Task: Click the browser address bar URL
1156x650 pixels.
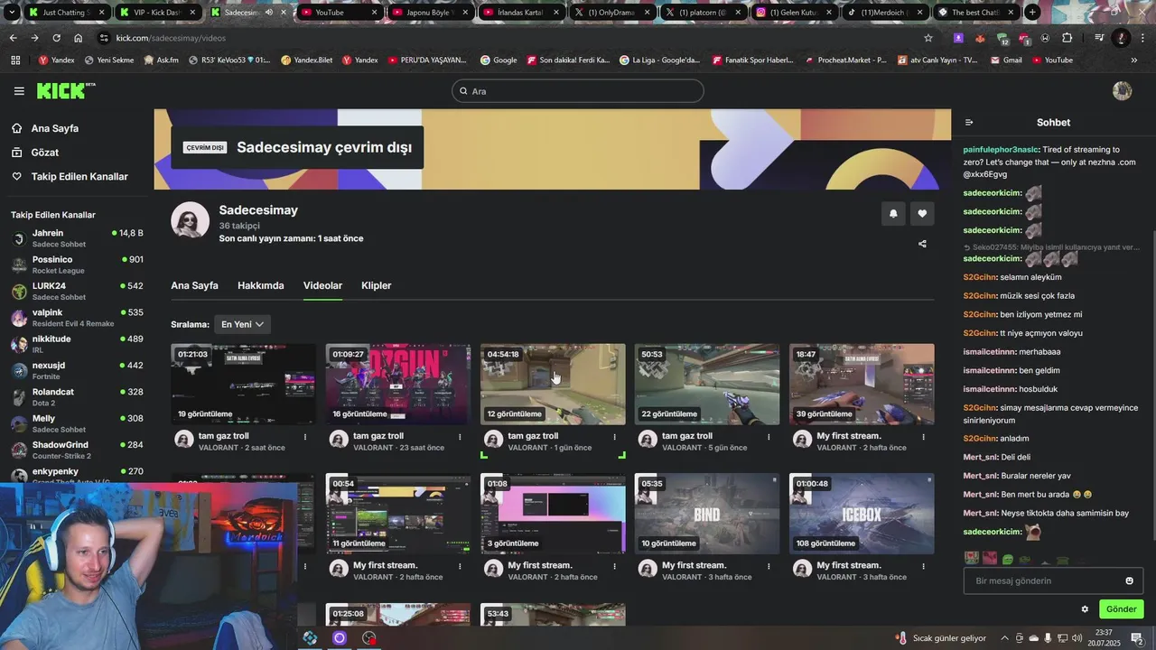Action: pyautogui.click(x=171, y=38)
